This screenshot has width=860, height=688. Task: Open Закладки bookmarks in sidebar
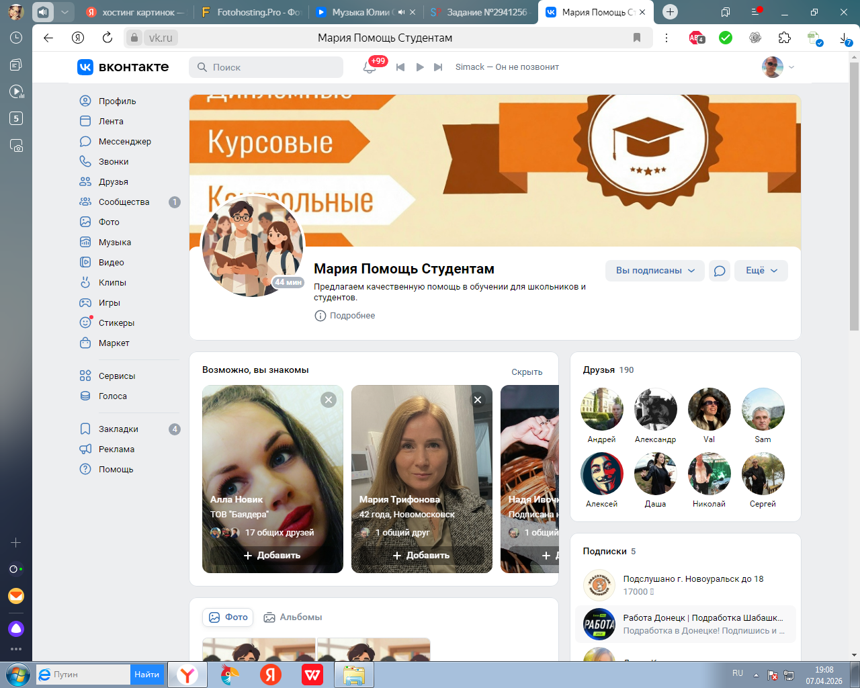tap(118, 429)
